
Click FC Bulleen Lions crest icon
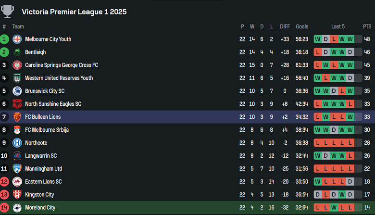[x=17, y=117]
